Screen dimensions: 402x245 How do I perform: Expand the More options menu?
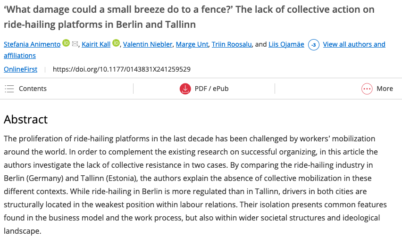[377, 89]
